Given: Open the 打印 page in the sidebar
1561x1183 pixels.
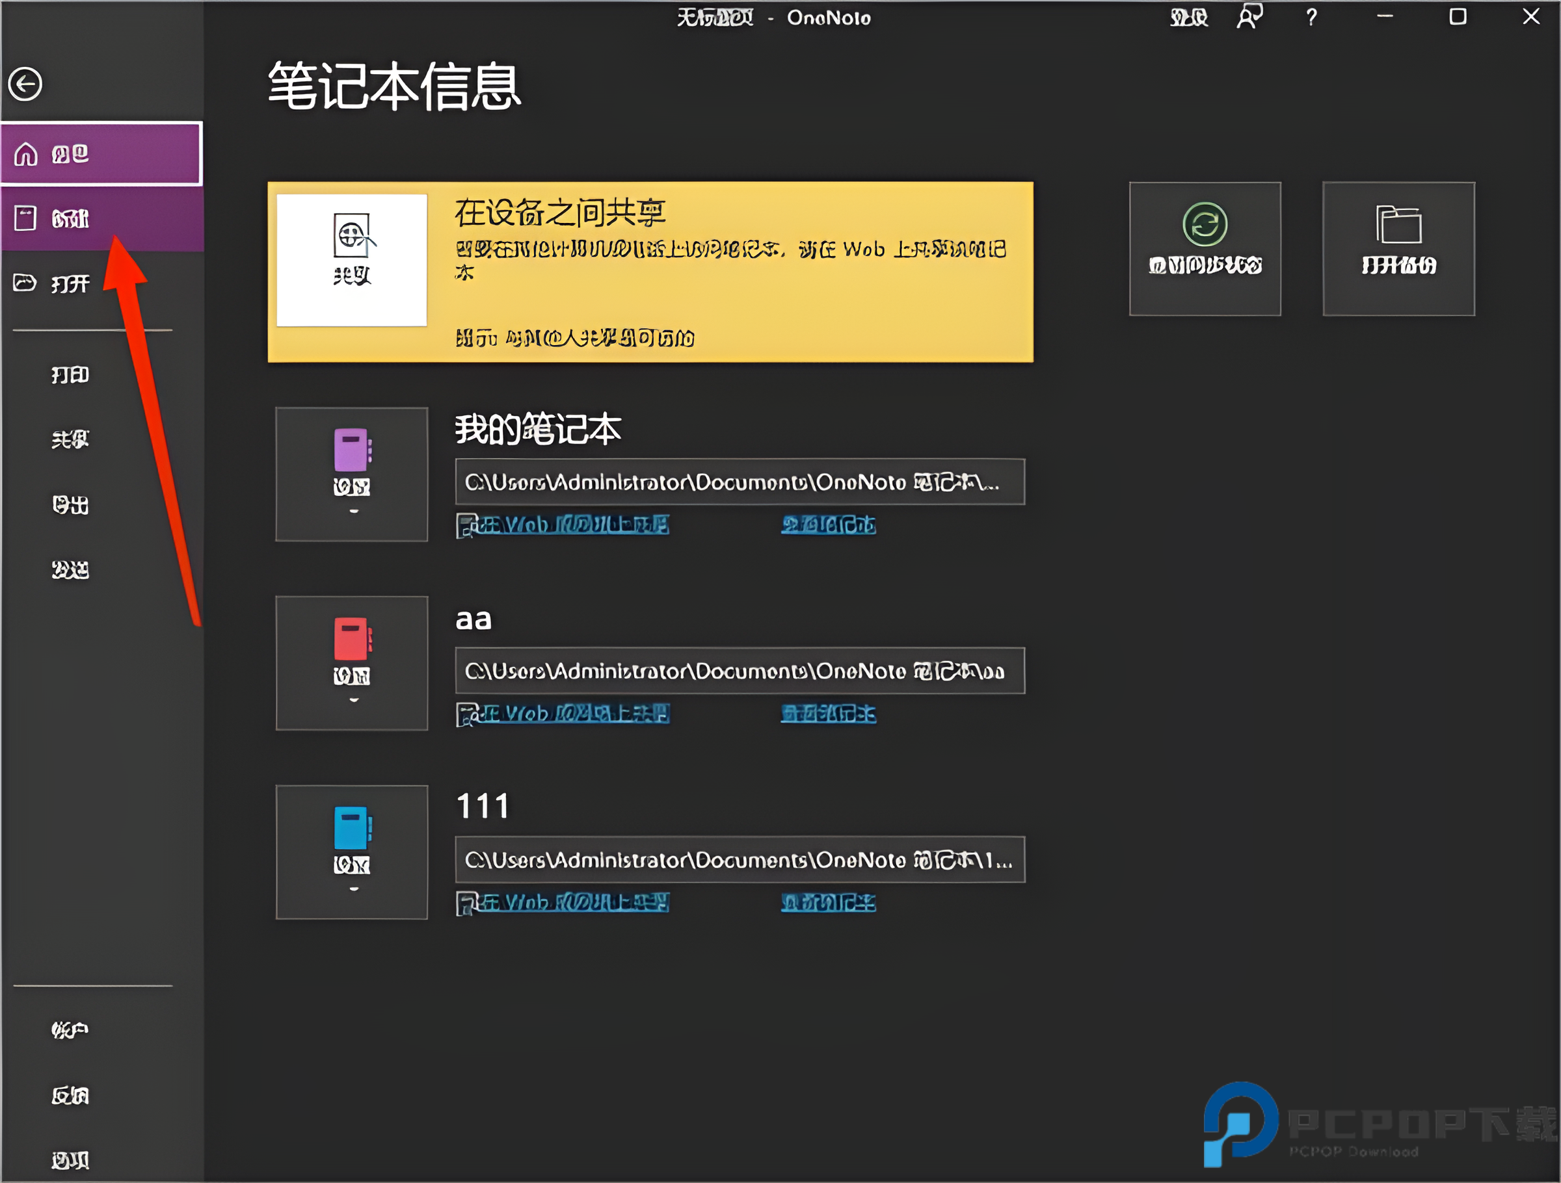Looking at the screenshot, I should pos(70,374).
